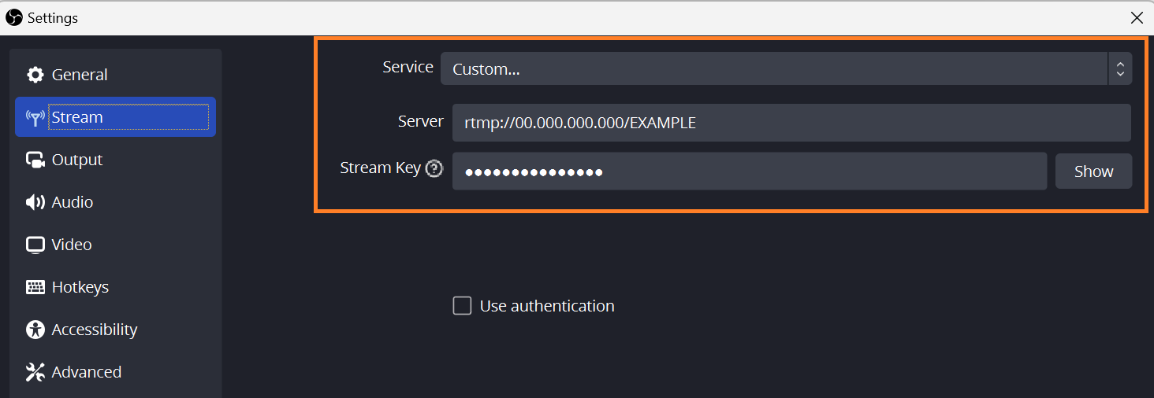Click the General gear icon
Screen dimensions: 1154x398
(x=35, y=75)
